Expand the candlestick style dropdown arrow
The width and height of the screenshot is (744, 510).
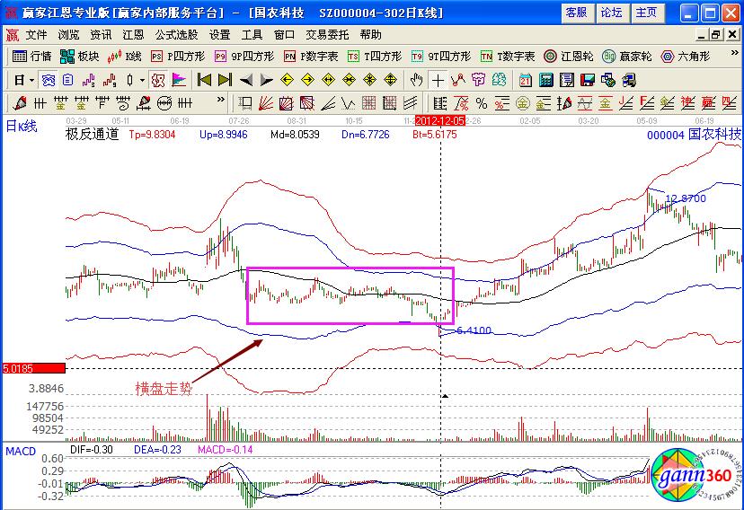coord(143,79)
